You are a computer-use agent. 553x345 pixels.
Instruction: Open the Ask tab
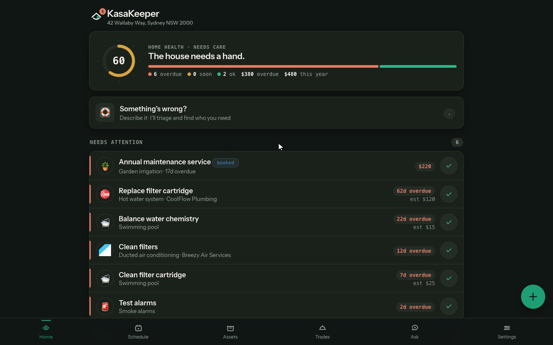point(415,332)
